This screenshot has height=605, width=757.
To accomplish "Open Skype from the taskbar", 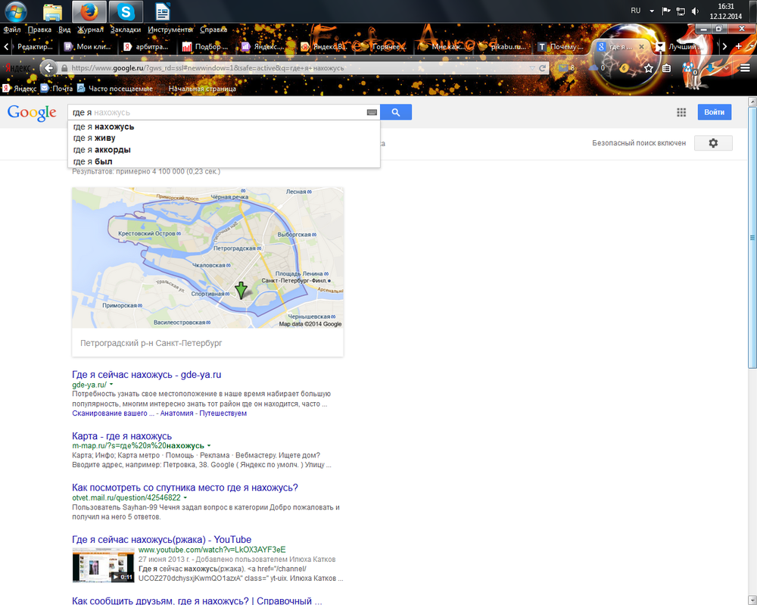I will click(126, 11).
